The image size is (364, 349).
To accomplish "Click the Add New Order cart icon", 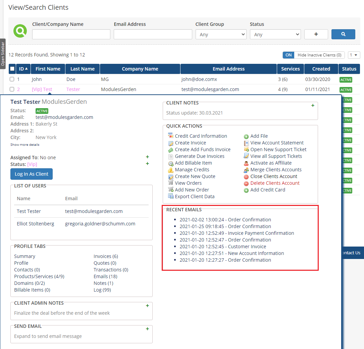I will point(171,189).
